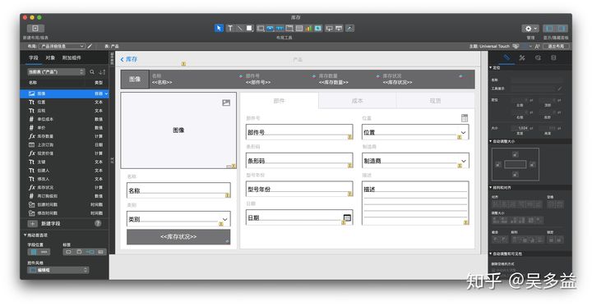Image resolution: width=592 pixels, height=306 pixels.
Task: Open the Styles tab in the inspector
Action: click(x=522, y=57)
